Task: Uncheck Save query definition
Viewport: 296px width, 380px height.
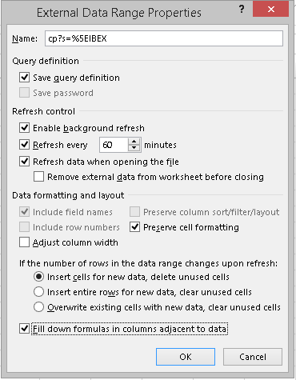Action: (24, 78)
